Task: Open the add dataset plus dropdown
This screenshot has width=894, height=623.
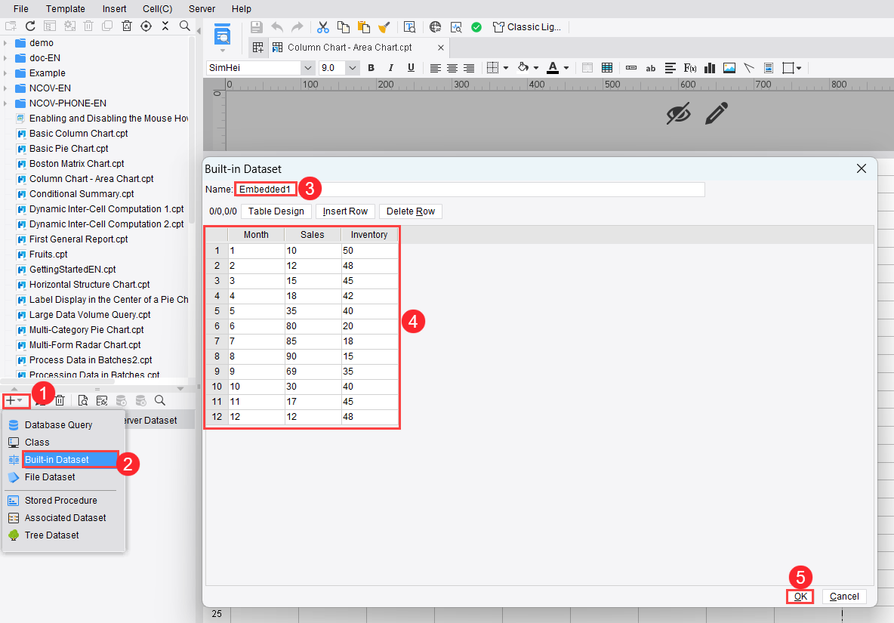Action: [15, 401]
